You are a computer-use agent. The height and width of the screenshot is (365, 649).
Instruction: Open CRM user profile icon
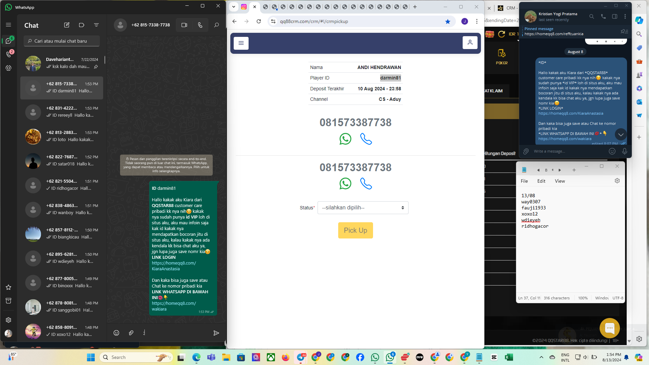(470, 43)
